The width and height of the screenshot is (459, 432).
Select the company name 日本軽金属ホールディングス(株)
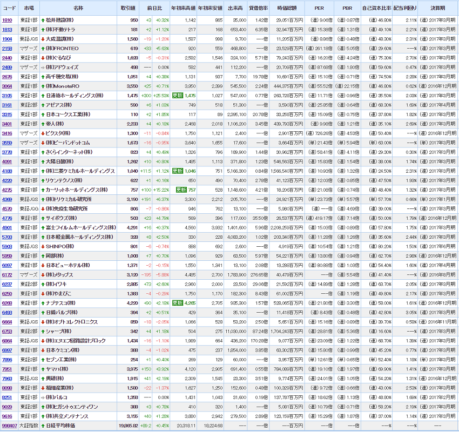[x=79, y=237]
